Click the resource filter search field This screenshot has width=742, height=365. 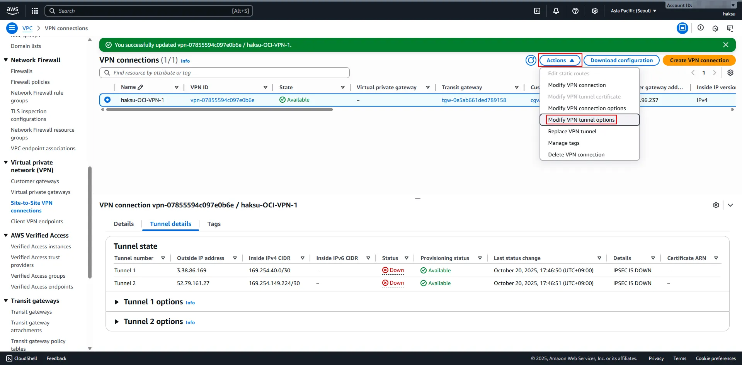[x=225, y=73]
